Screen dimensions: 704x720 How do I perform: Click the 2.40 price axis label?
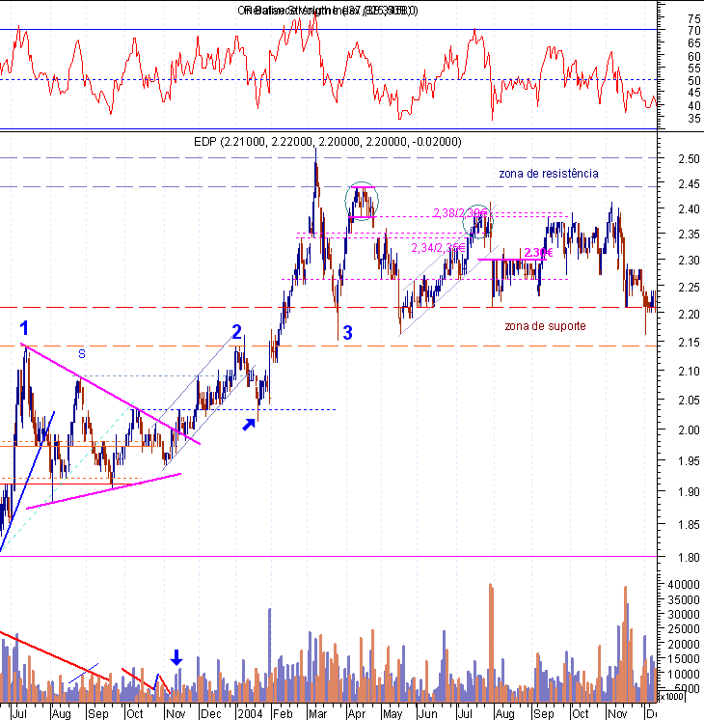tap(689, 208)
